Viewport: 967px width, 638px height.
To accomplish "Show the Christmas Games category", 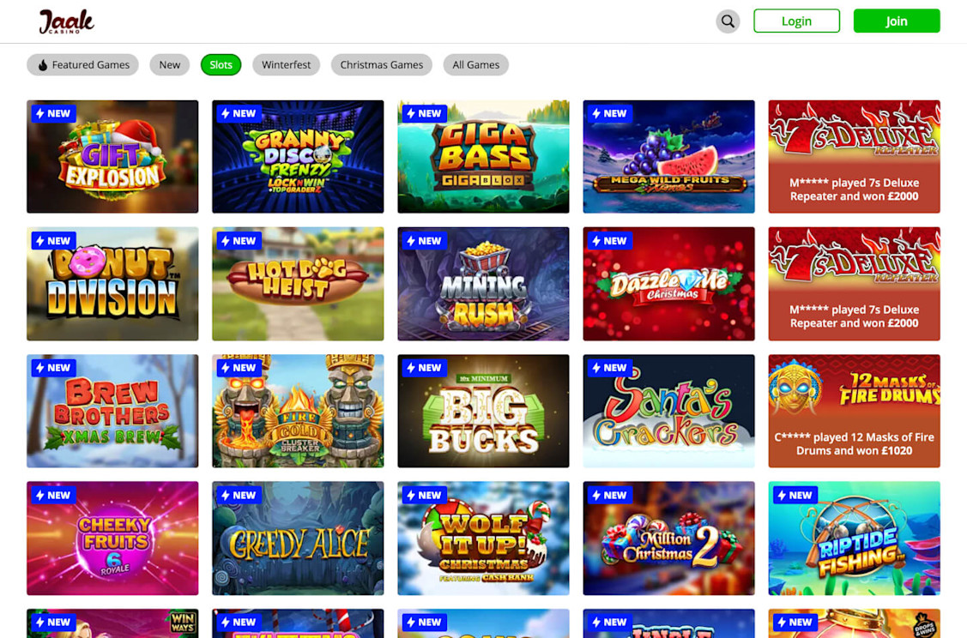I will 382,64.
